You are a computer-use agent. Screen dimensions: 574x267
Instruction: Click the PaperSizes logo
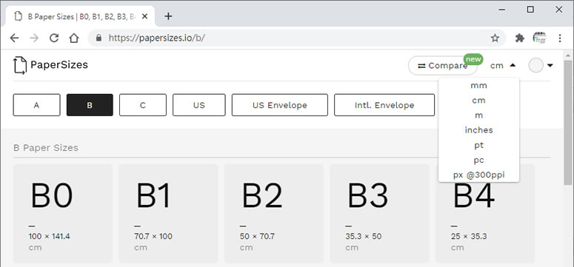pyautogui.click(x=50, y=65)
